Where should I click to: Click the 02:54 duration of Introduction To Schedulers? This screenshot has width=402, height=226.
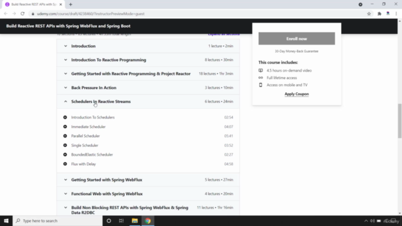tap(229, 117)
